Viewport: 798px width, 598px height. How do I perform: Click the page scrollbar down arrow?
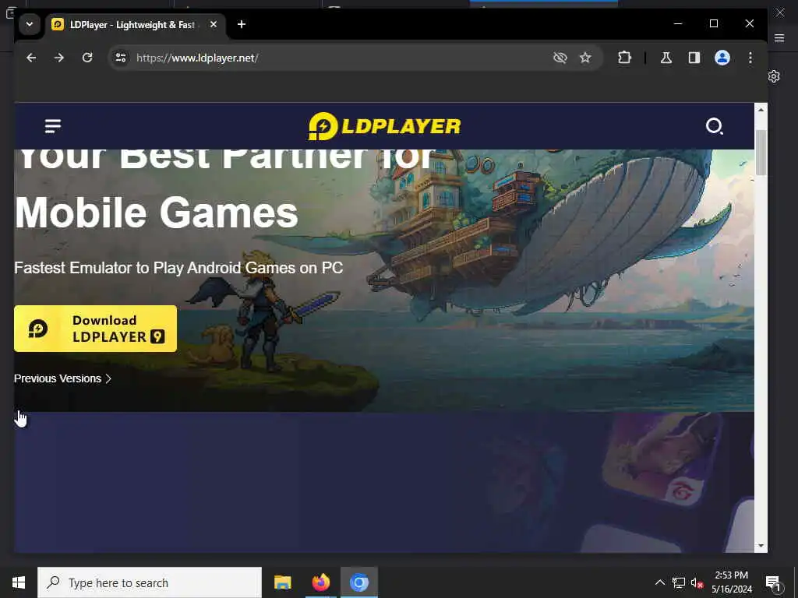click(x=761, y=546)
